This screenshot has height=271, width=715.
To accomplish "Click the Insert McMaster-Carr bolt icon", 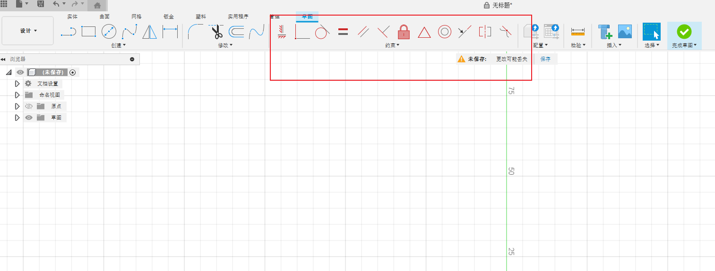I will tap(605, 32).
